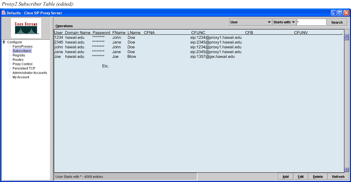Open Routes in the Configure tree
The height and width of the screenshot is (182, 351).
18,60
